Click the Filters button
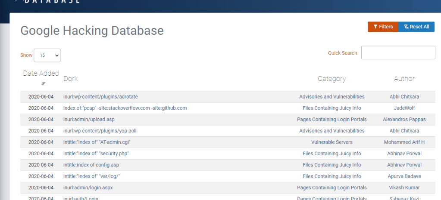 [383, 27]
